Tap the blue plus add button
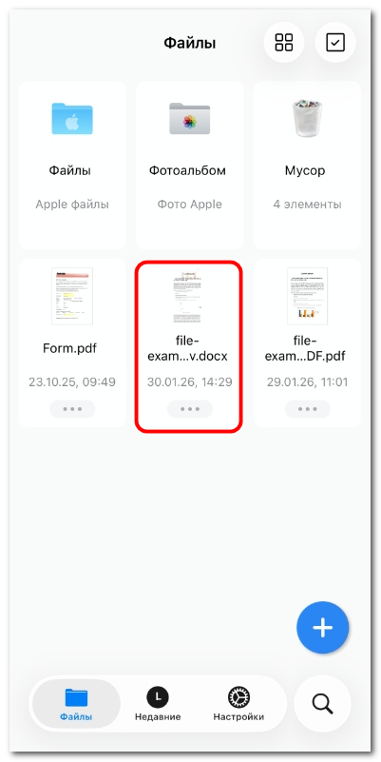Viewport: 381px width, 762px height. pyautogui.click(x=323, y=627)
